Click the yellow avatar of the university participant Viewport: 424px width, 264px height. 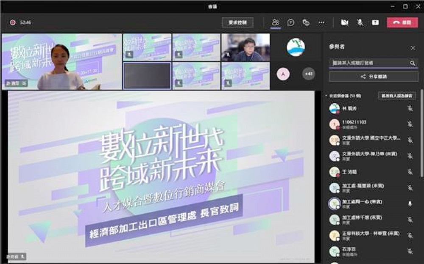335,236
